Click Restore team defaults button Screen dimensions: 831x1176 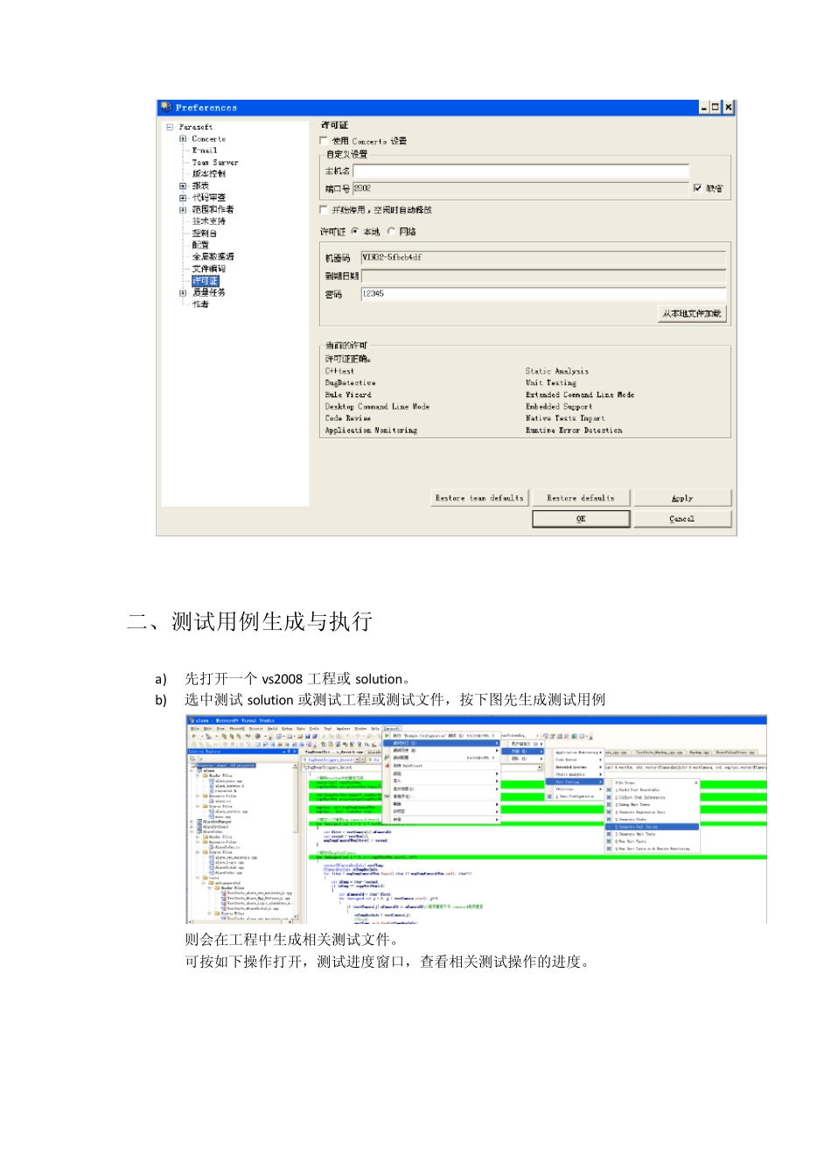point(479,498)
